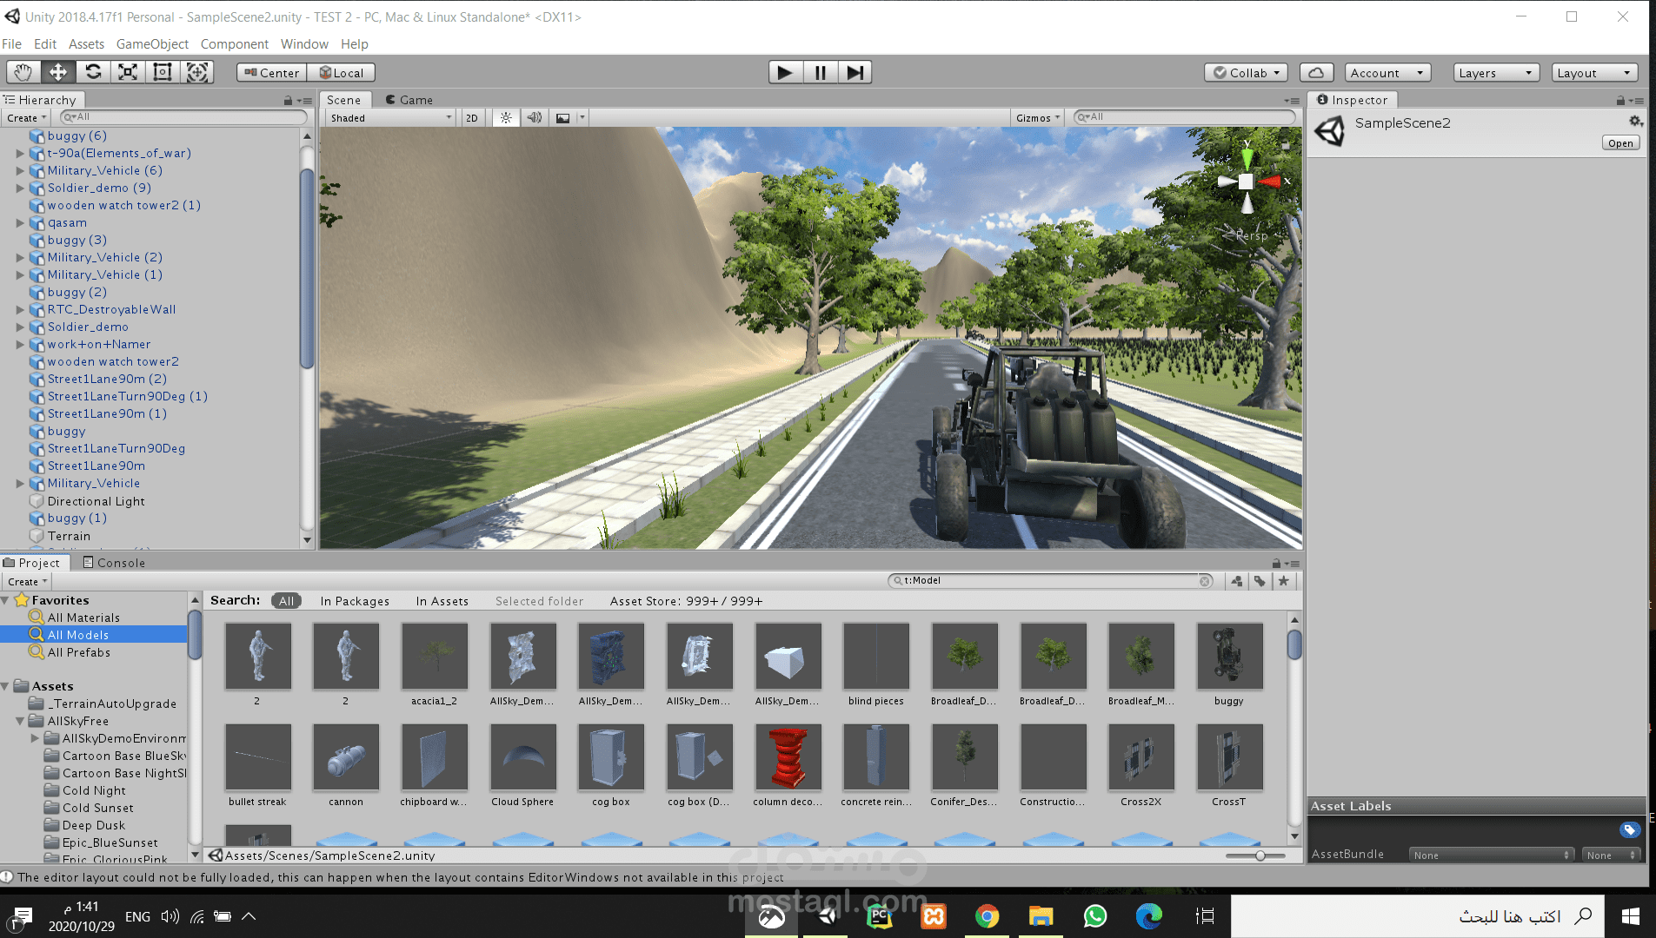This screenshot has width=1656, height=938.
Task: Select All Materials favorite
Action: (83, 618)
